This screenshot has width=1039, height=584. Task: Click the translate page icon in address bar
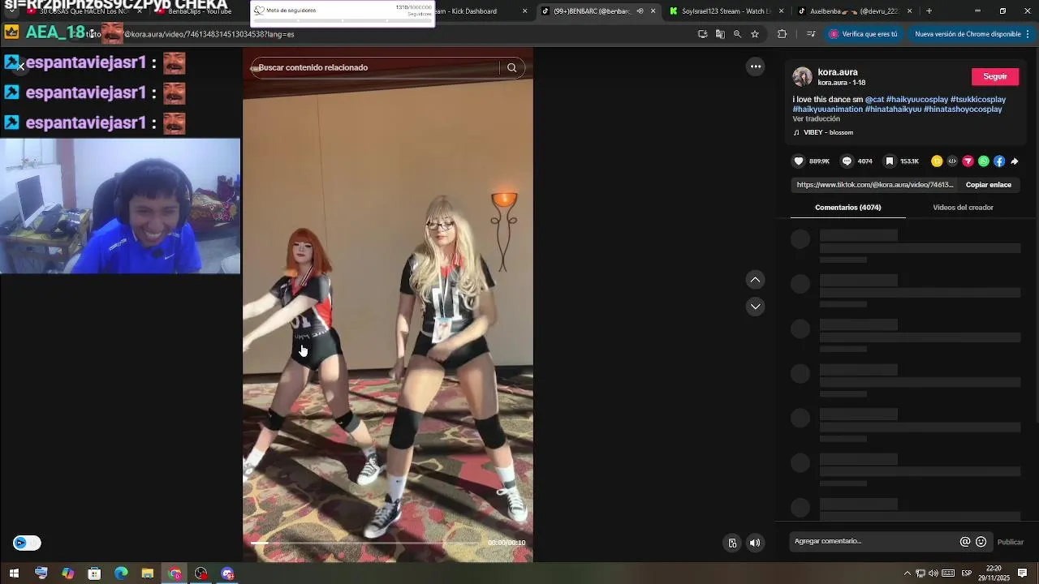pyautogui.click(x=720, y=34)
